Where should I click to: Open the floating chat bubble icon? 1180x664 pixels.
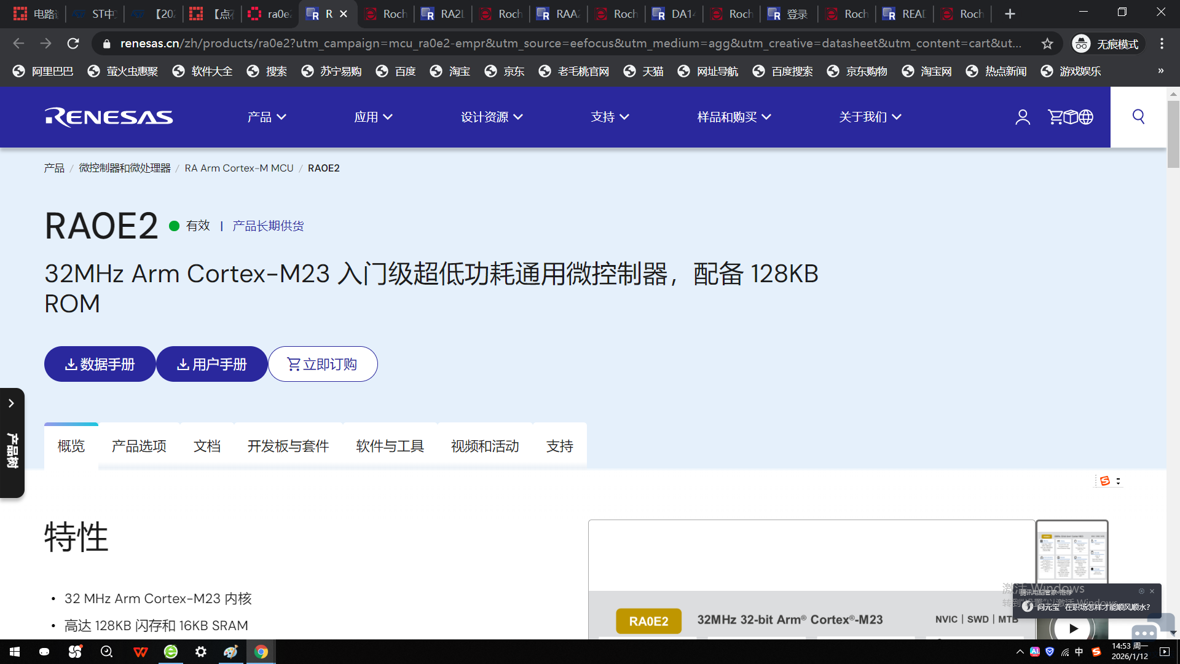coord(1144,631)
